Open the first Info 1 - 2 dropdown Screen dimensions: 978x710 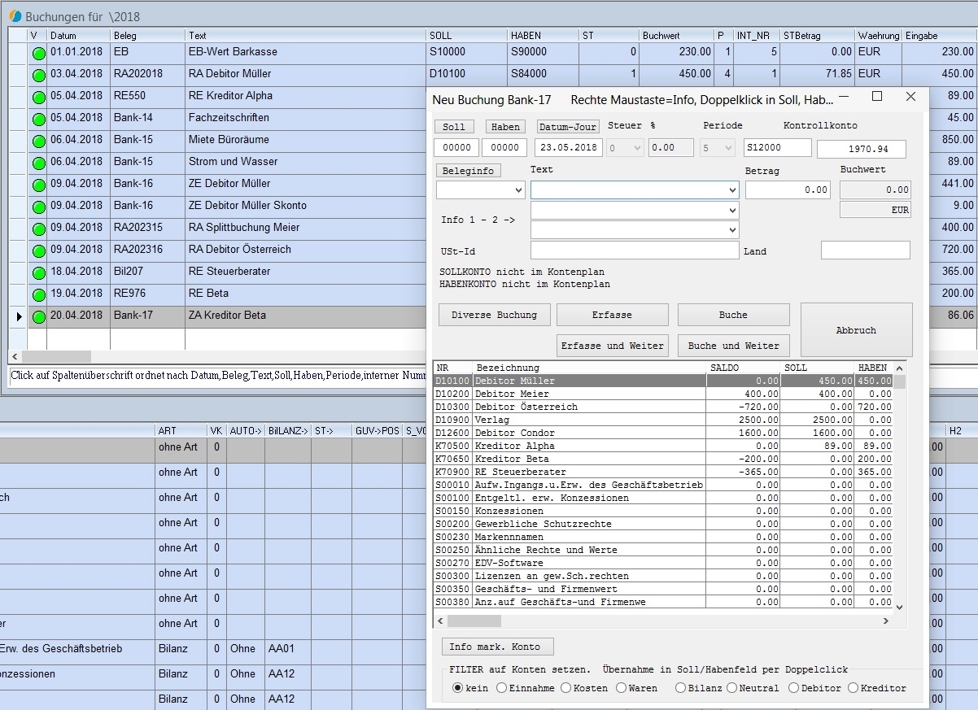pyautogui.click(x=733, y=210)
